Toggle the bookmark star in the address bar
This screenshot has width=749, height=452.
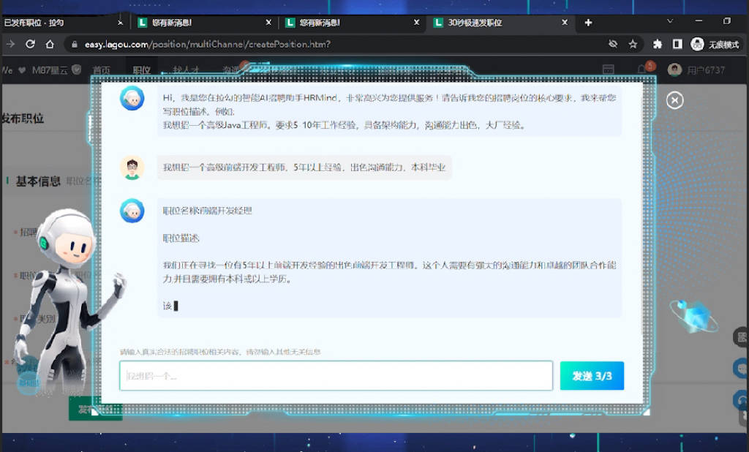click(x=633, y=45)
